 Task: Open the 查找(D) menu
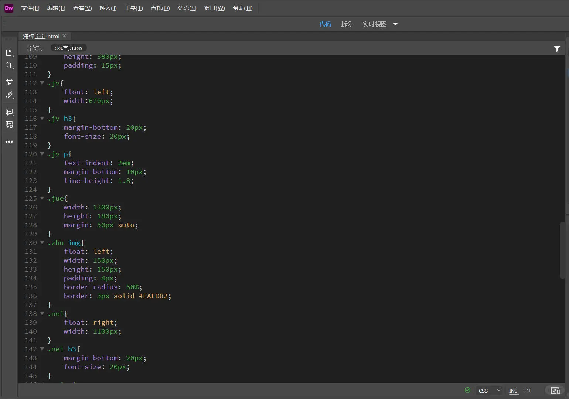[160, 8]
